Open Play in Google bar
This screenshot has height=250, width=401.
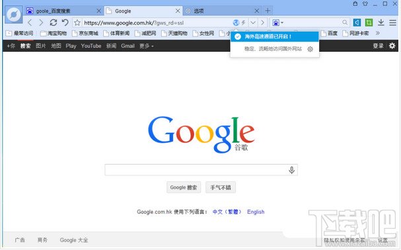point(71,46)
